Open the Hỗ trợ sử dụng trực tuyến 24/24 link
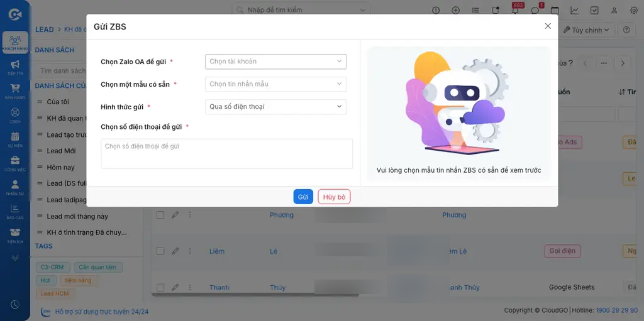Image resolution: width=644 pixels, height=321 pixels. pos(102,312)
